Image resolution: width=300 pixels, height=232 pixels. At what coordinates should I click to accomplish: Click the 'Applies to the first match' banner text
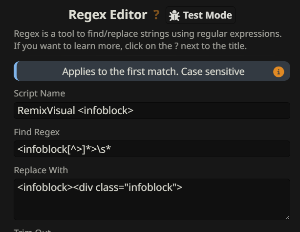click(120, 71)
